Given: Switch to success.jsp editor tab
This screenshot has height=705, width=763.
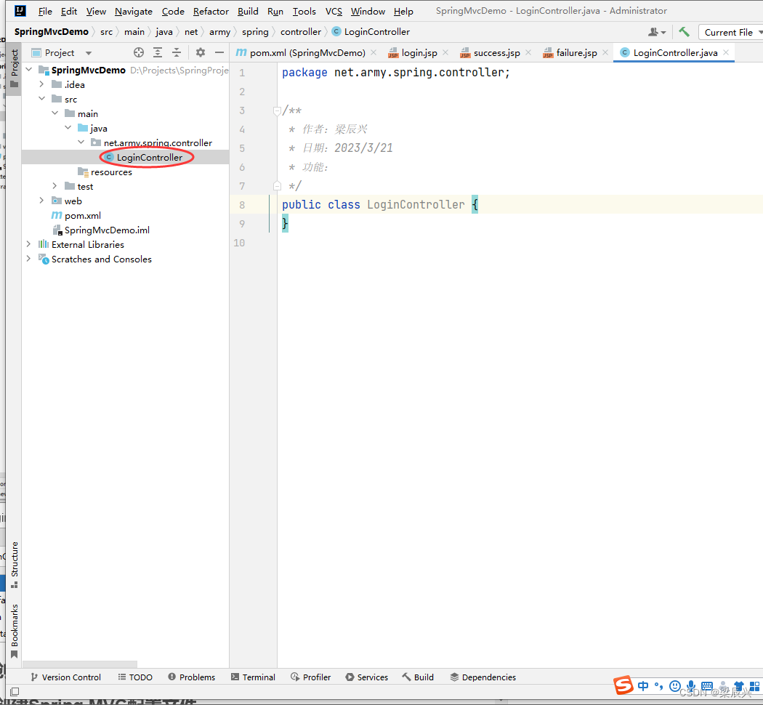Looking at the screenshot, I should tap(496, 52).
